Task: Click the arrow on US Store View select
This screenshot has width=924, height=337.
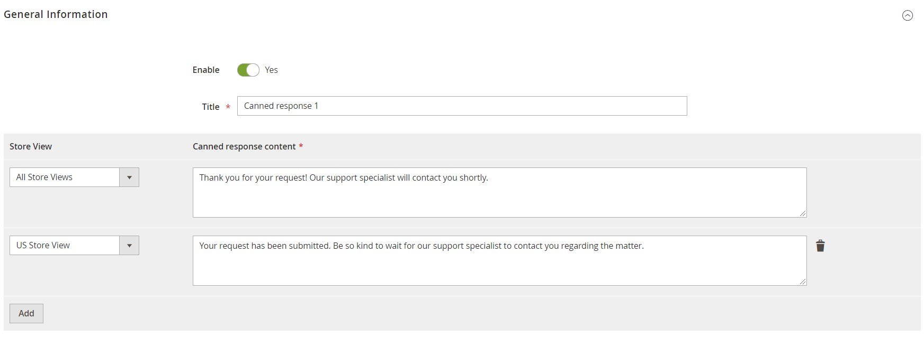Action: click(129, 246)
